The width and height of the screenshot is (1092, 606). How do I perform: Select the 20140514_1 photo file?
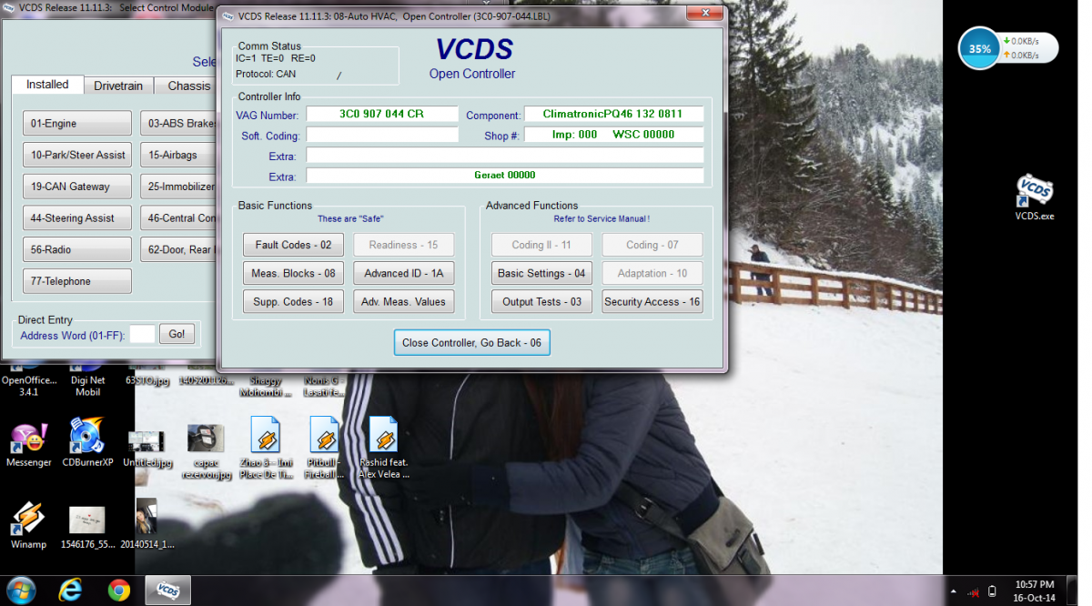click(x=146, y=523)
